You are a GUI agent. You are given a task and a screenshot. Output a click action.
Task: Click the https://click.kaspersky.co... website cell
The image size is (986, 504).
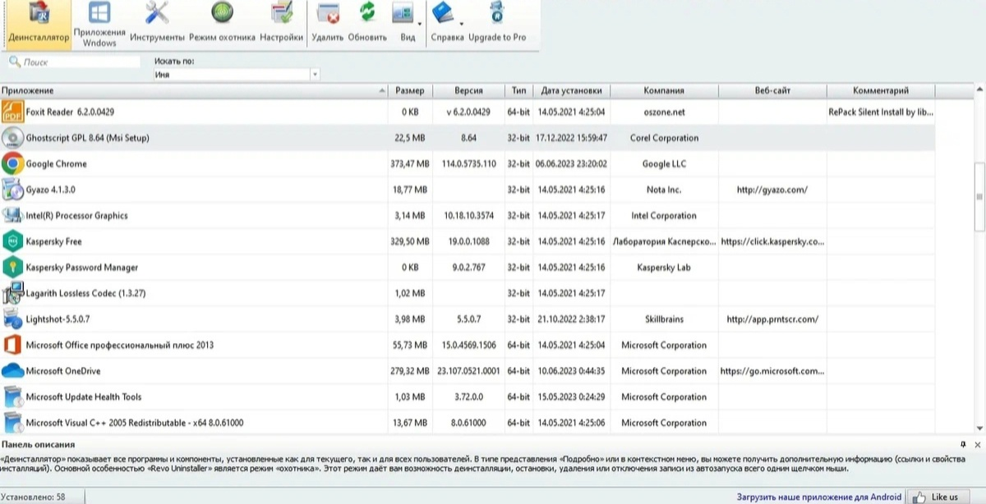coord(772,241)
